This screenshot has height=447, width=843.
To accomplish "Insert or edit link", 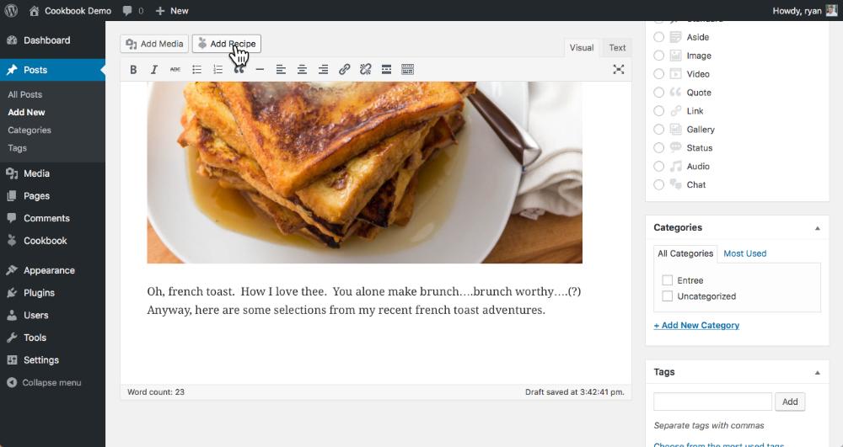I will click(344, 69).
